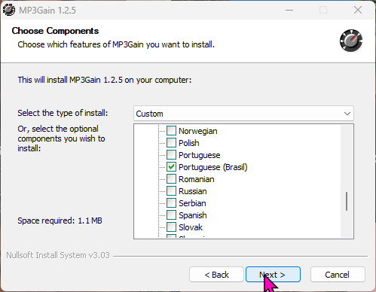The height and width of the screenshot is (292, 376).
Task: Tick the Portuguese checkbox
Action: pos(171,155)
